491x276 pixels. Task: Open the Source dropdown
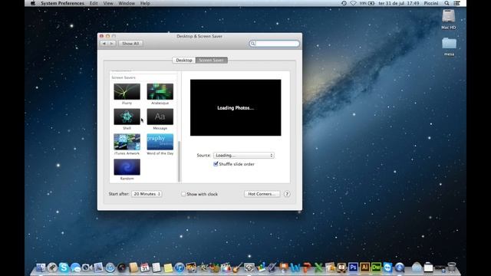click(244, 155)
